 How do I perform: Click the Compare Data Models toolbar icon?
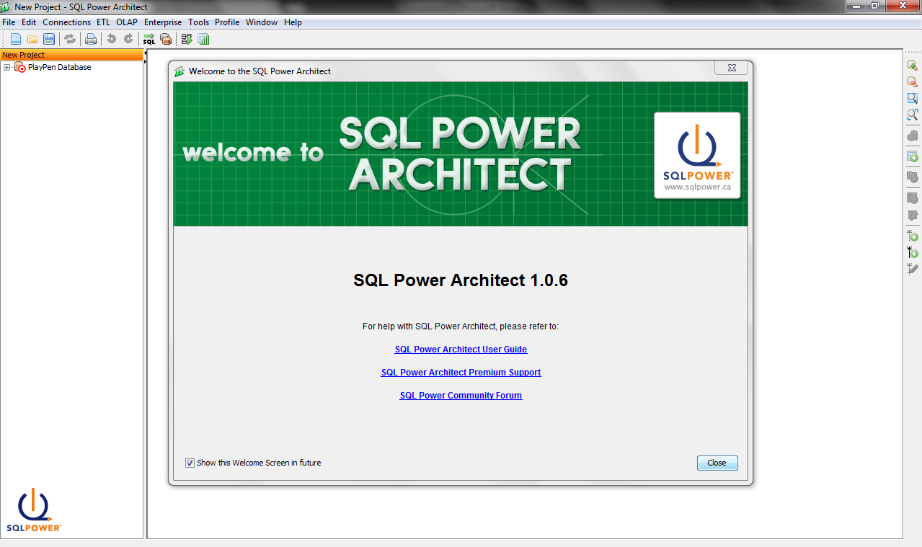point(187,39)
